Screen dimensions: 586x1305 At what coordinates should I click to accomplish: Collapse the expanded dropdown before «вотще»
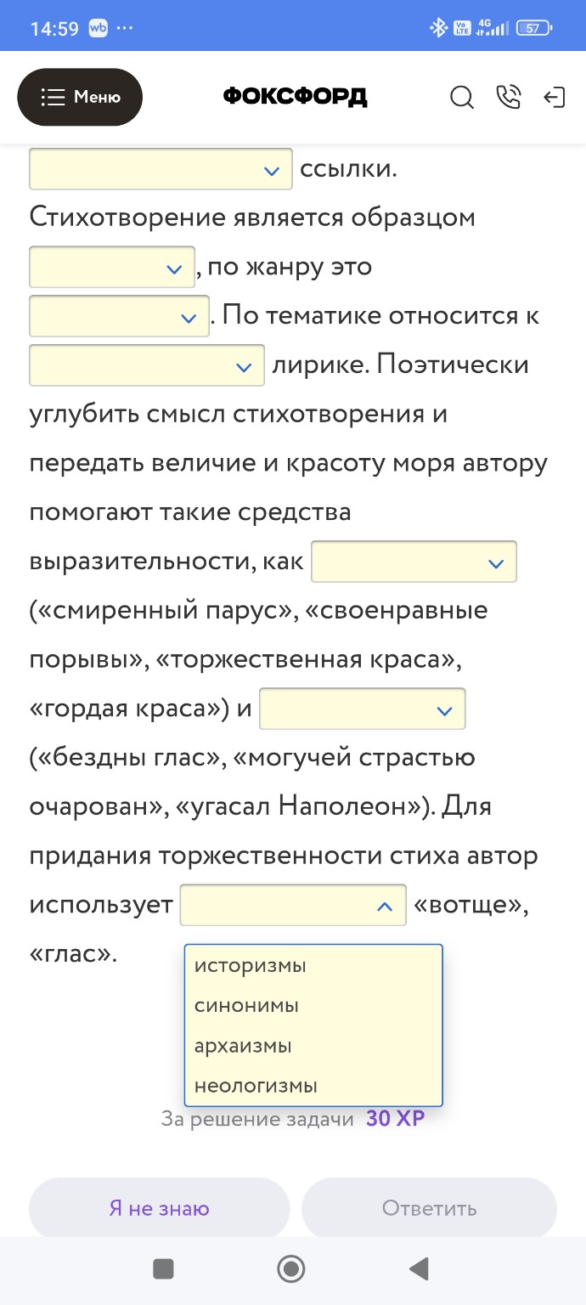(293, 905)
